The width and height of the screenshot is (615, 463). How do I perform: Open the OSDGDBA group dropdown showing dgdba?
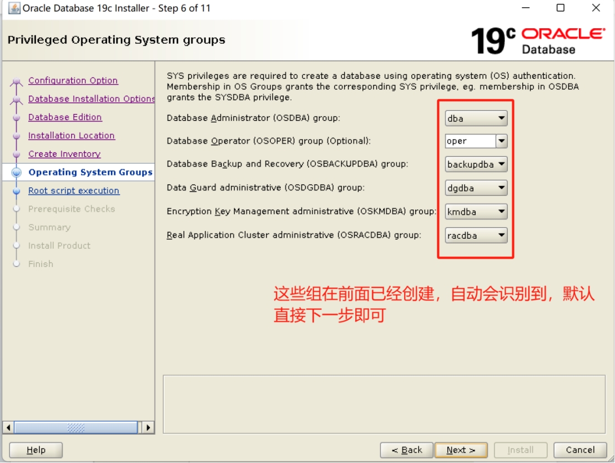(476, 188)
